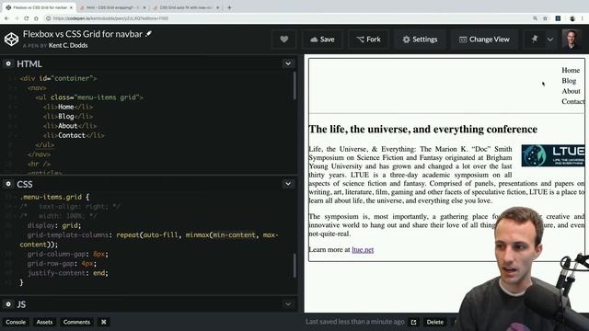The width and height of the screenshot is (589, 331).
Task: Click the .menu-items.grid selector in CSS
Action: pyautogui.click(x=54, y=197)
